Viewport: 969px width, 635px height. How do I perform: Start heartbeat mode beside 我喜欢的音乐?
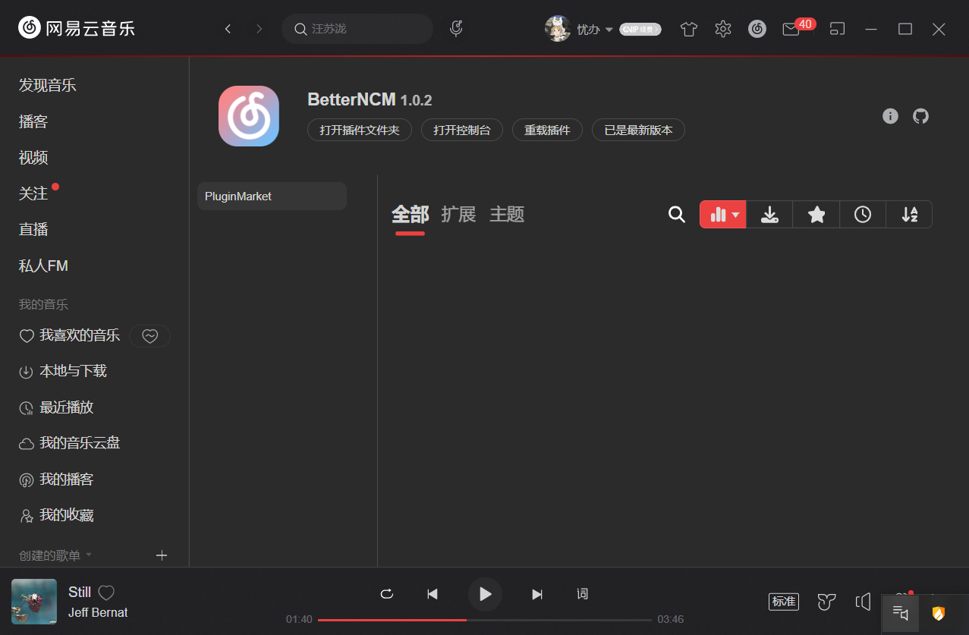click(149, 336)
